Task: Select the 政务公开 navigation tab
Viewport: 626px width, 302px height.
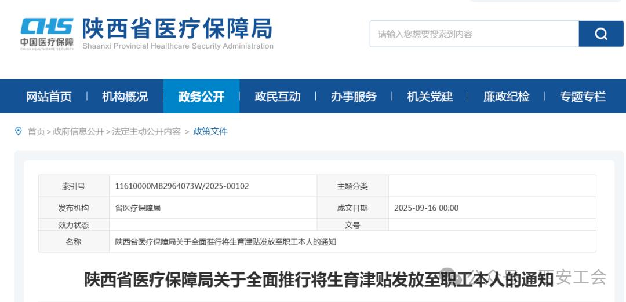Action: (201, 97)
